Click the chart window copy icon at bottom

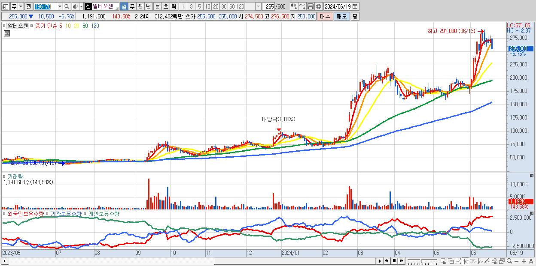tap(502, 261)
